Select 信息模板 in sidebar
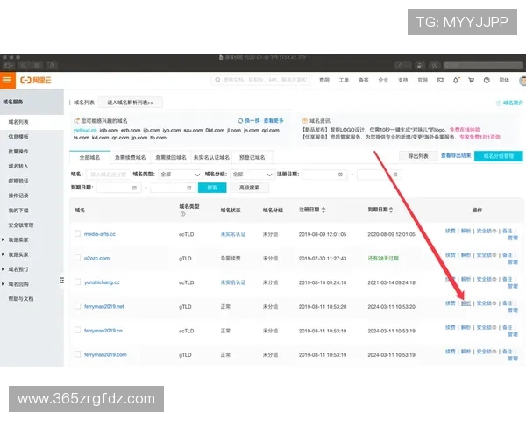526x421 pixels. point(18,137)
